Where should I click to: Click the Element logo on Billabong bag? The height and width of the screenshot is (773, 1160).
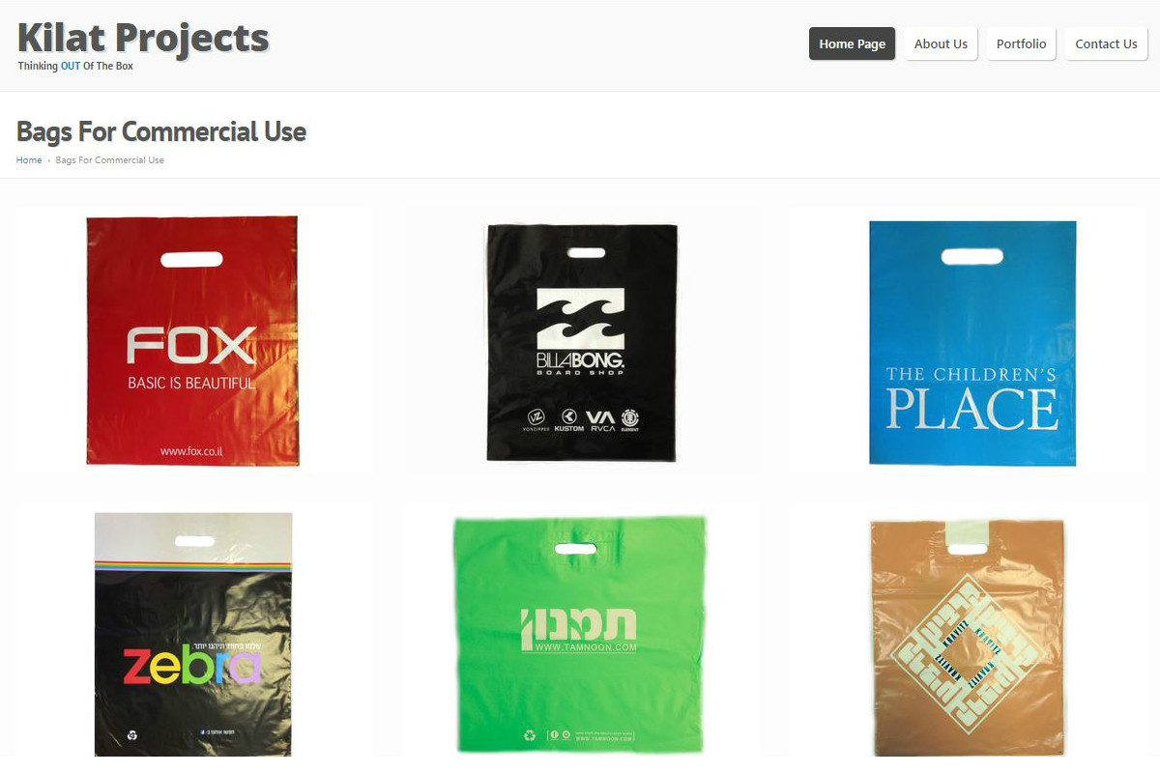tap(630, 418)
